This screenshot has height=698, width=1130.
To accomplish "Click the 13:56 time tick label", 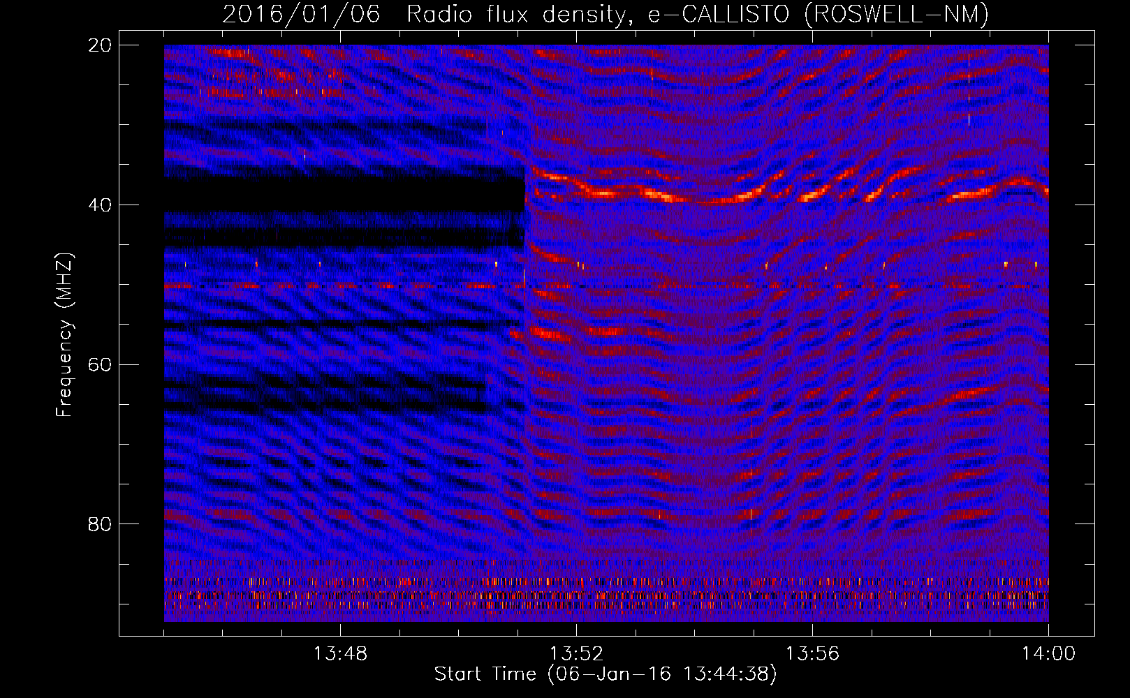I will [812, 654].
